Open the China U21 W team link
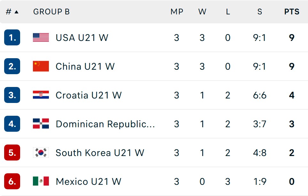The image size is (308, 196). 85,67
